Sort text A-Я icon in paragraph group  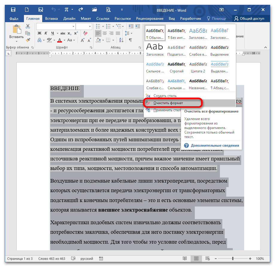click(121, 40)
